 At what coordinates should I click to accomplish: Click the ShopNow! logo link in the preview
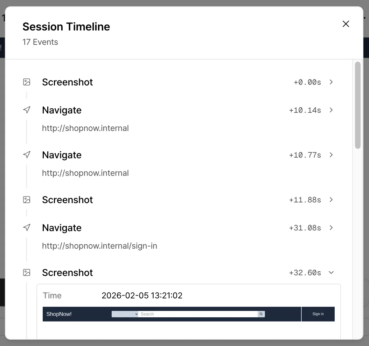pyautogui.click(x=59, y=314)
